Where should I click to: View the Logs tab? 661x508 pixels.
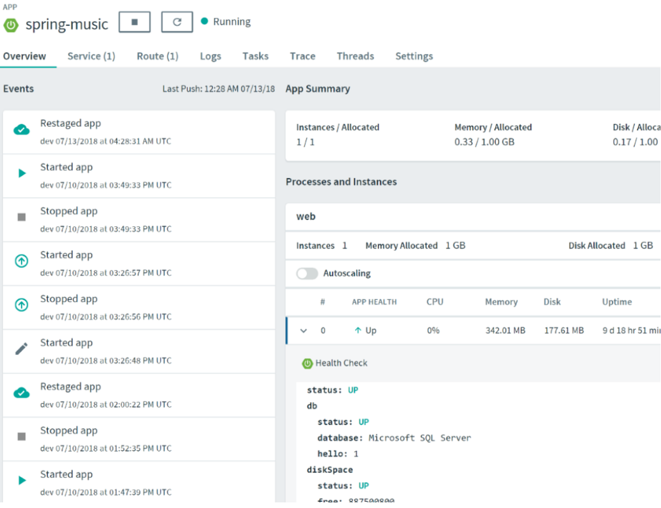pos(210,56)
